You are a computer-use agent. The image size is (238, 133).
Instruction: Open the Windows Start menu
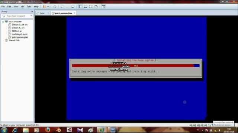4,130
